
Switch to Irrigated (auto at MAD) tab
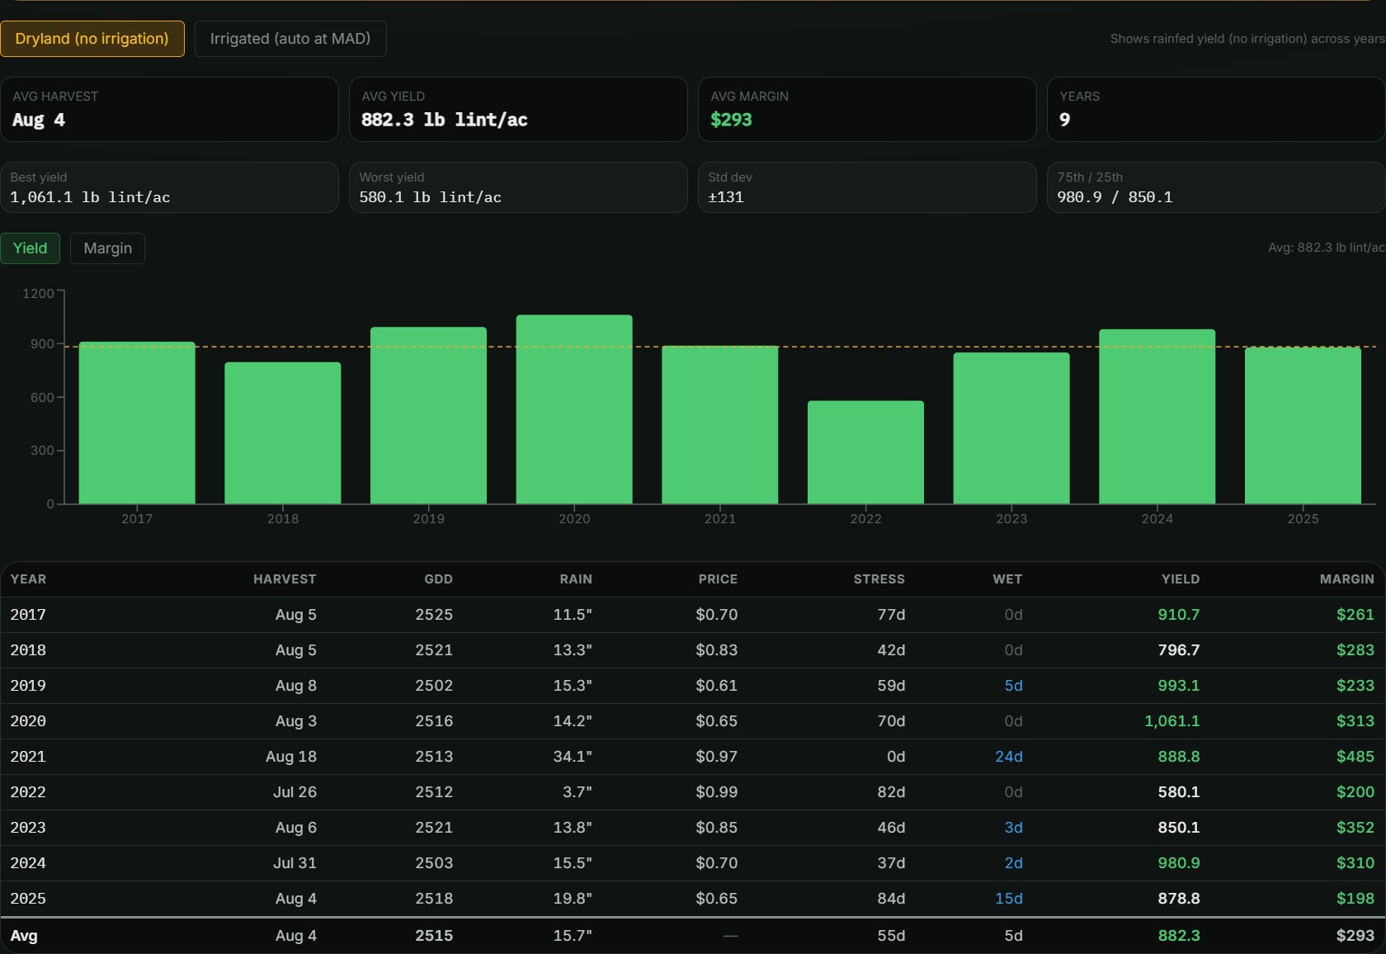[290, 39]
